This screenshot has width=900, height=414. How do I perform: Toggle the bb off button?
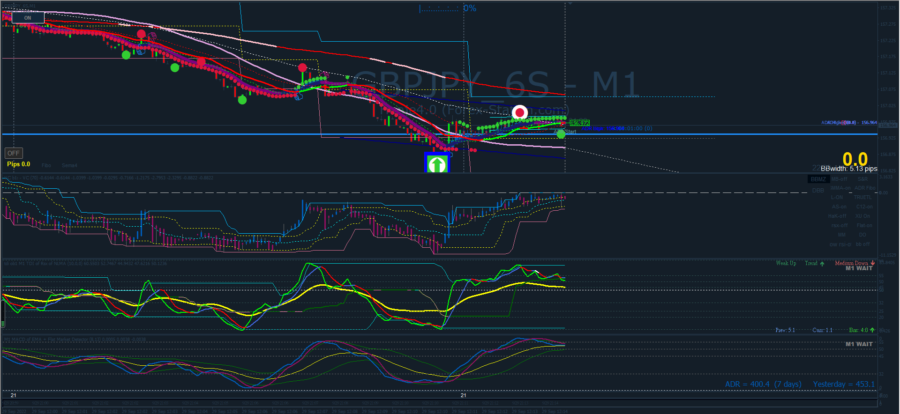[862, 244]
